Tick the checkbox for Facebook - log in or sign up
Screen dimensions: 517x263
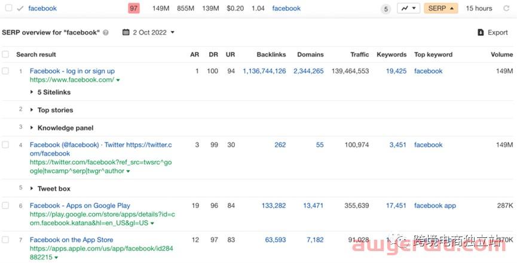coord(5,71)
